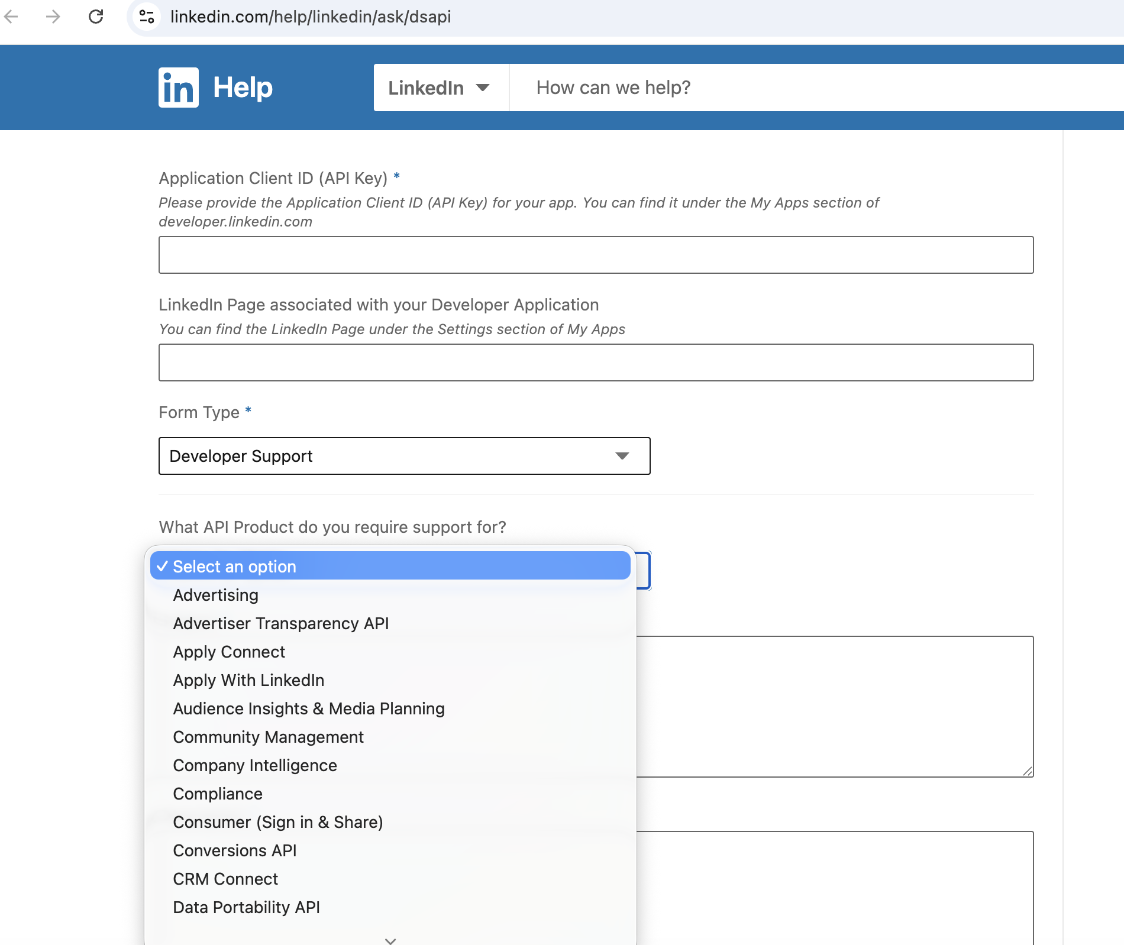Viewport: 1124px width, 945px height.
Task: Click the scroll-down chevron of option list
Action: 390,940
